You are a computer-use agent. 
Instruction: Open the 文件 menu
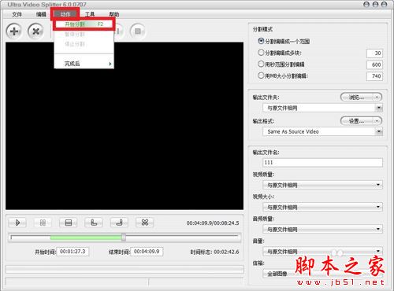17,14
